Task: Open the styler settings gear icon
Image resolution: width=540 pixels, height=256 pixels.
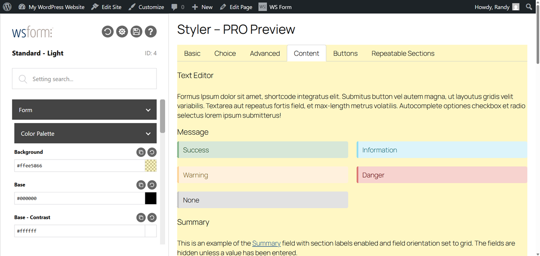Action: [122, 32]
